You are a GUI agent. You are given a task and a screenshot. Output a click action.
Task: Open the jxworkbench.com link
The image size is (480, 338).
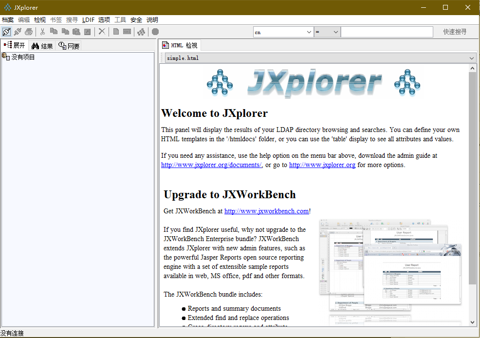(x=266, y=211)
